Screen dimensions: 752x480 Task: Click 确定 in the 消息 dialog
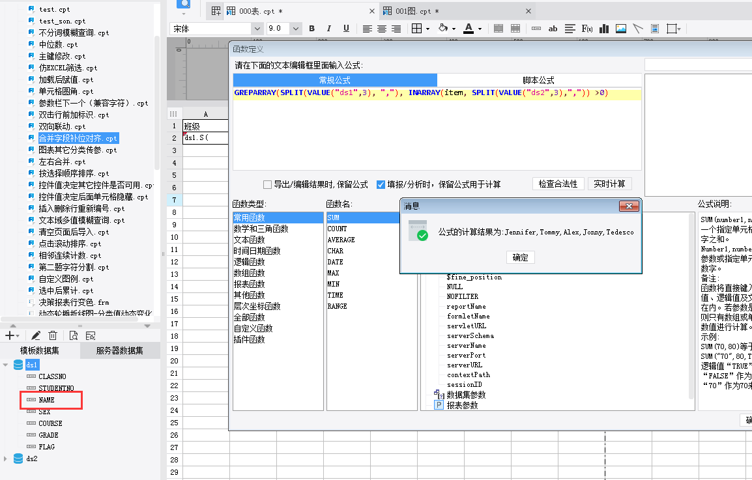tap(521, 257)
